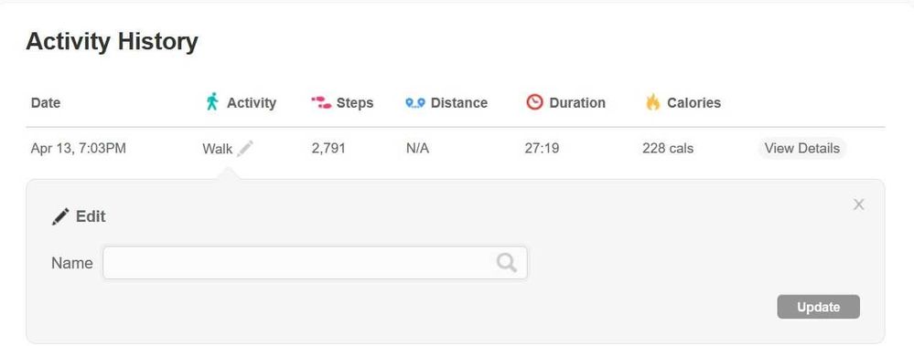Select the Calories column header label
The height and width of the screenshot is (346, 914).
point(694,103)
